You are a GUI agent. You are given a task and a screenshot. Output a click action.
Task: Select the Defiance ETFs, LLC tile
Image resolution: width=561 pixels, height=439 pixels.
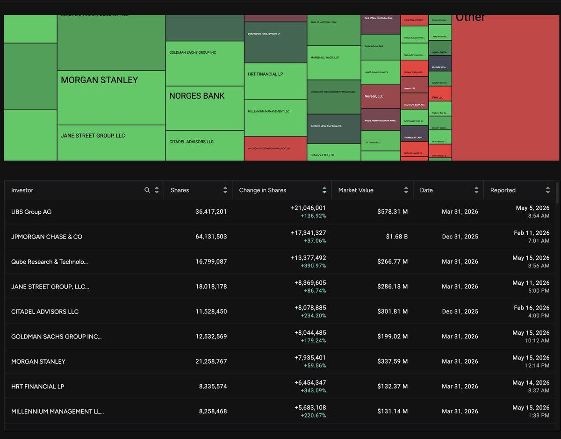[334, 152]
